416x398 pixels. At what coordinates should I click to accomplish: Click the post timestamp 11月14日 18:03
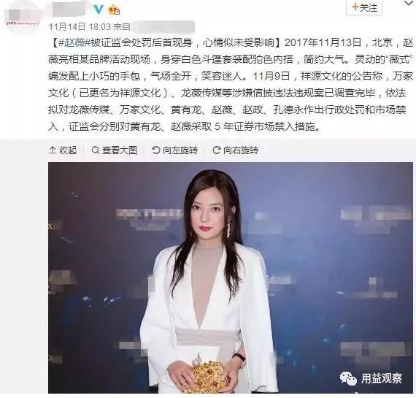coord(80,26)
